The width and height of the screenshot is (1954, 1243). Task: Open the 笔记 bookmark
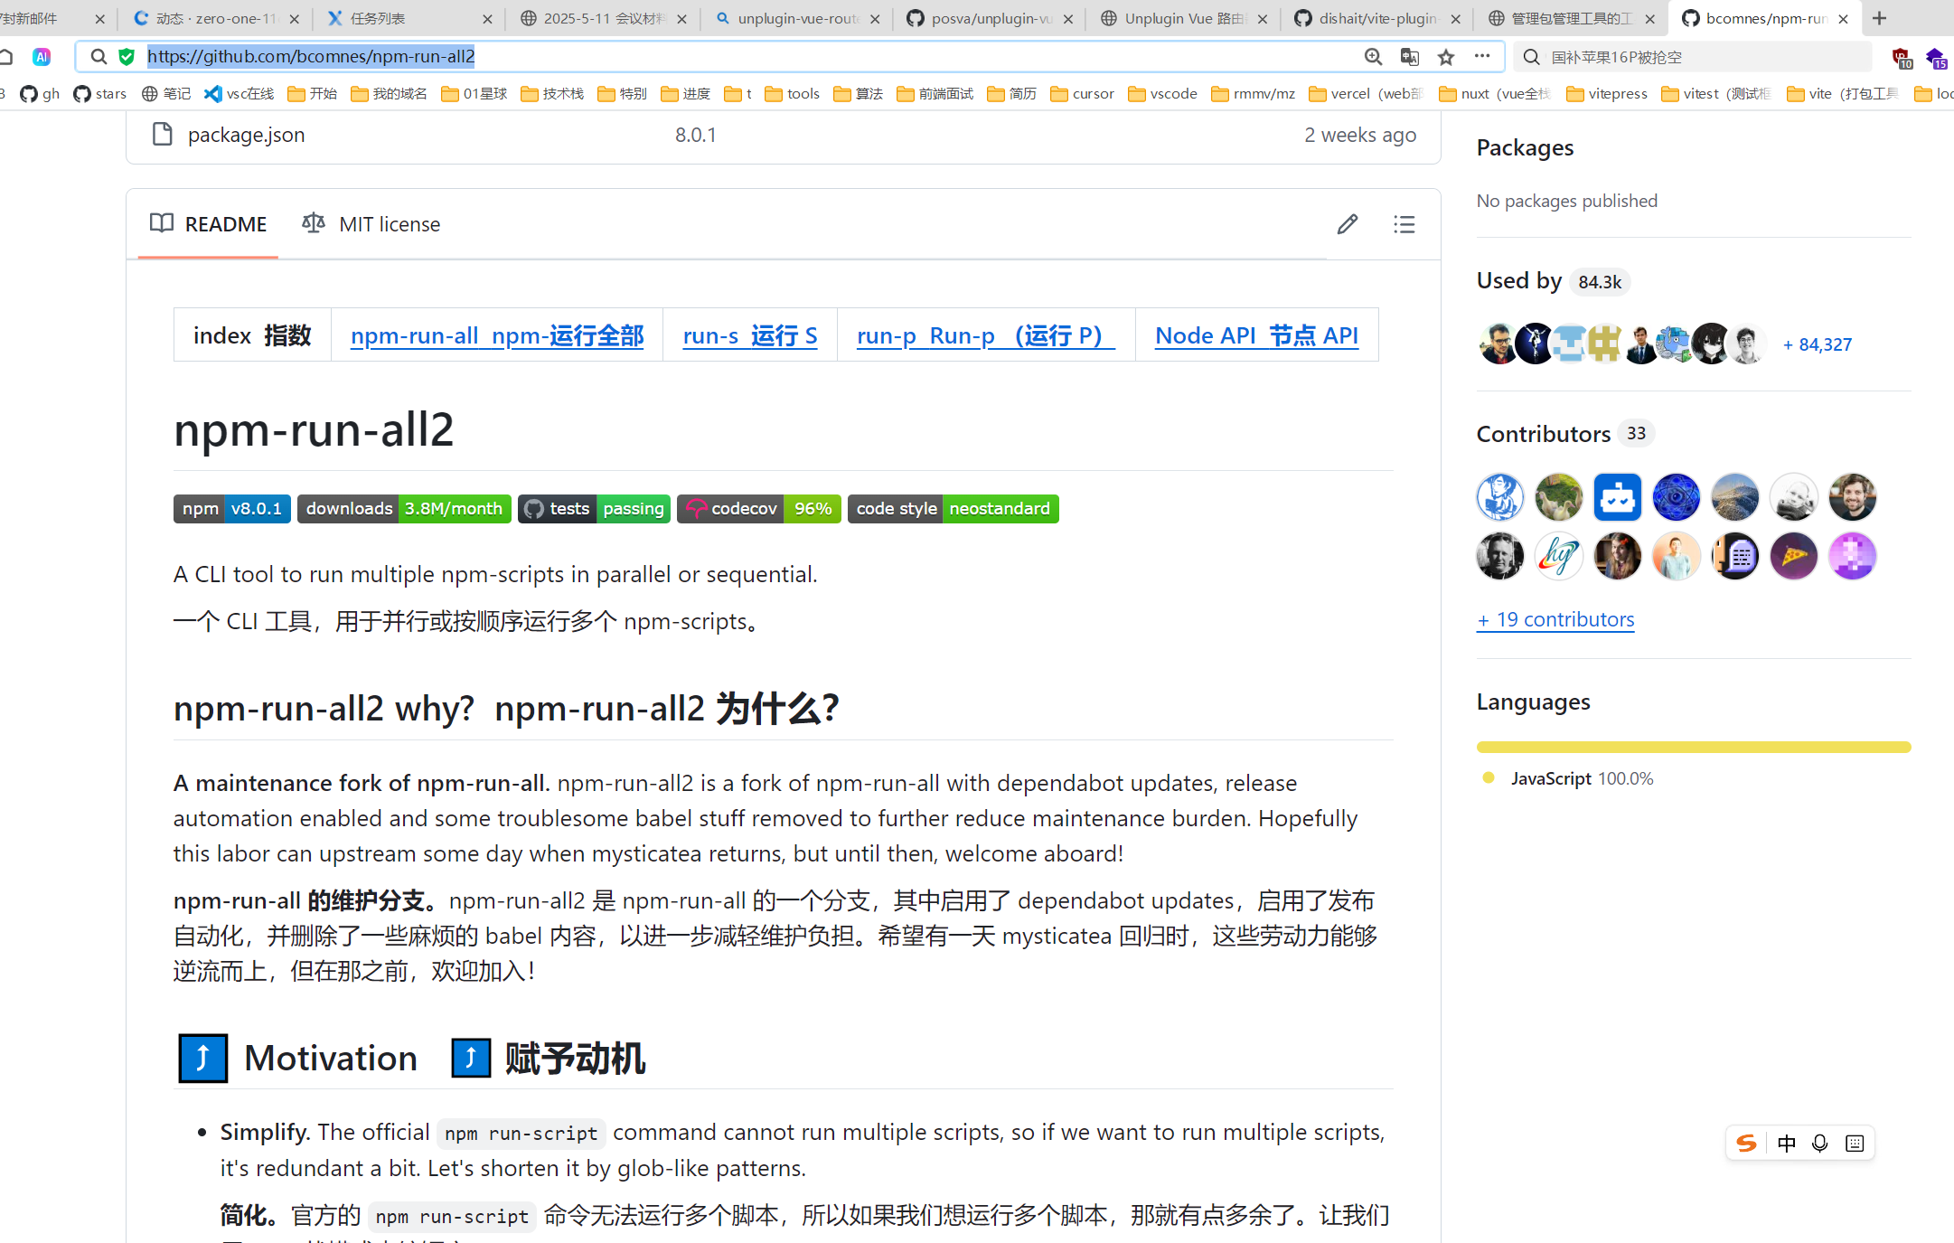(x=166, y=94)
